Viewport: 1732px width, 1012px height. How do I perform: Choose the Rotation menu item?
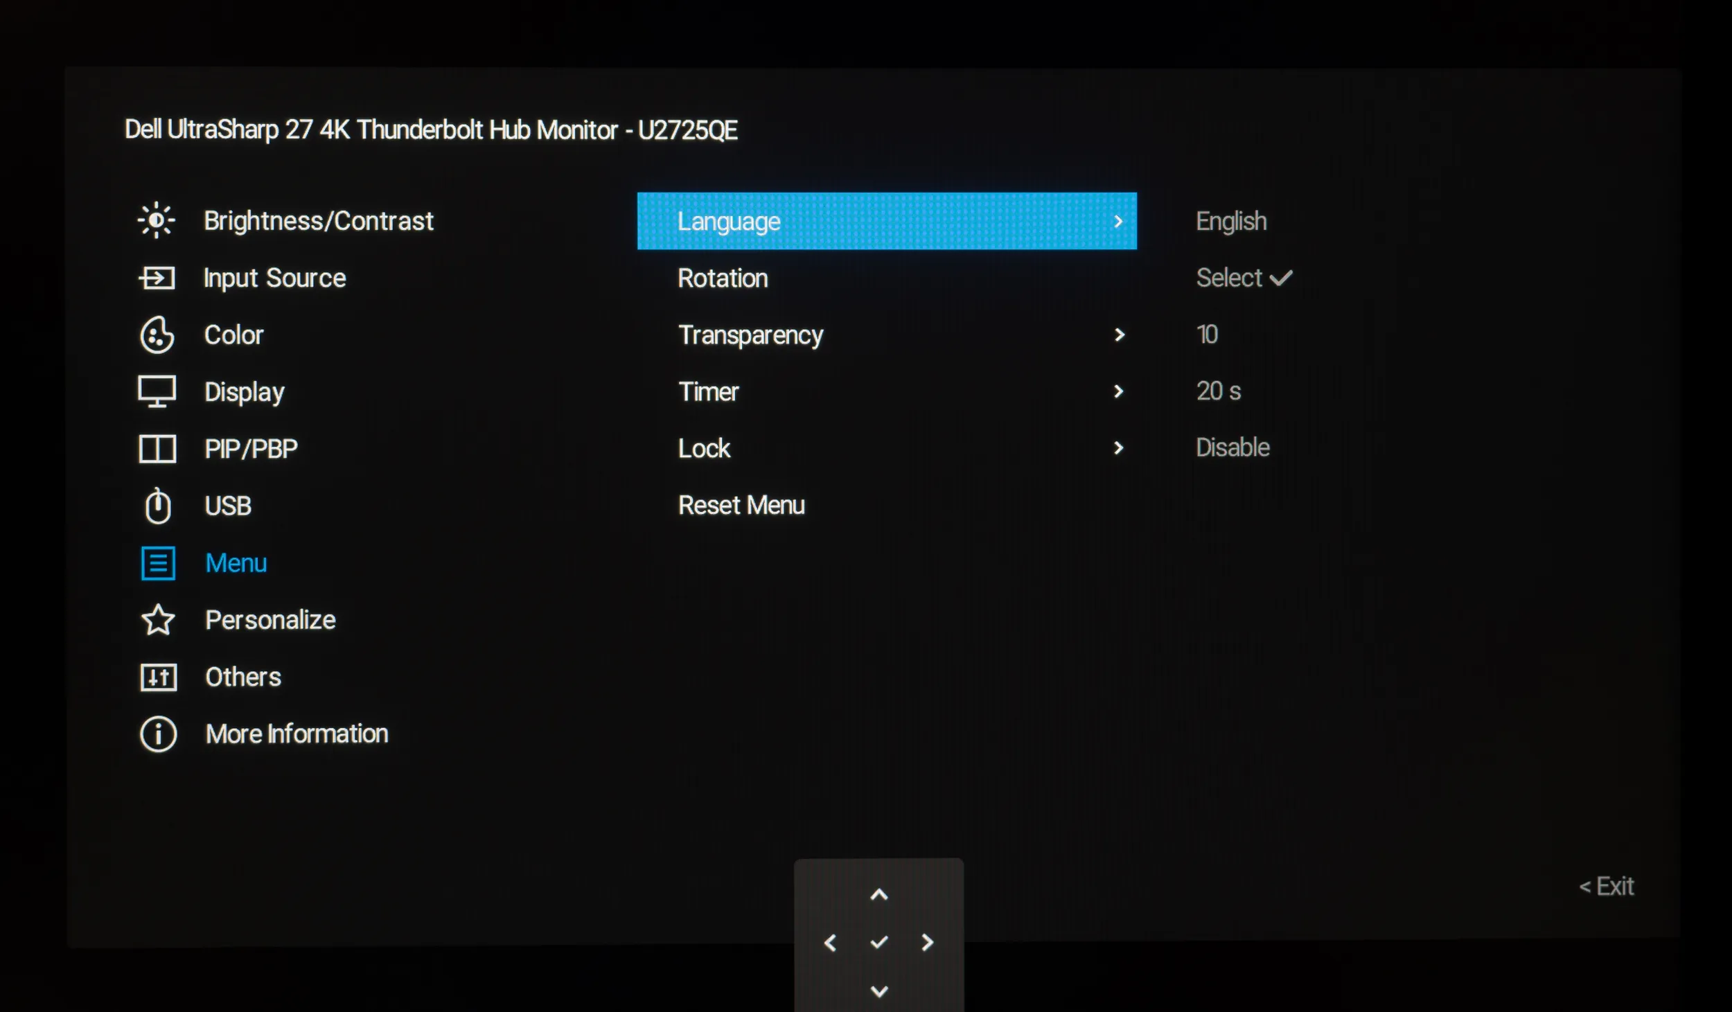pos(723,278)
